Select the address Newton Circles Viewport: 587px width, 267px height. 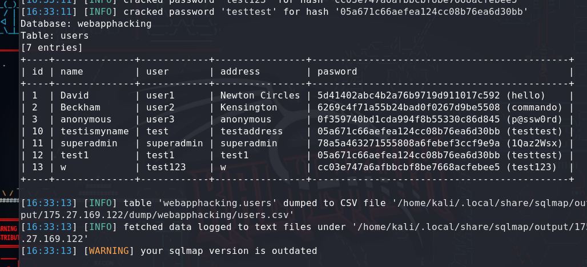260,96
